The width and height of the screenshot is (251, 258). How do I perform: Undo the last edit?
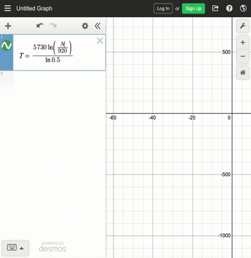coord(40,26)
